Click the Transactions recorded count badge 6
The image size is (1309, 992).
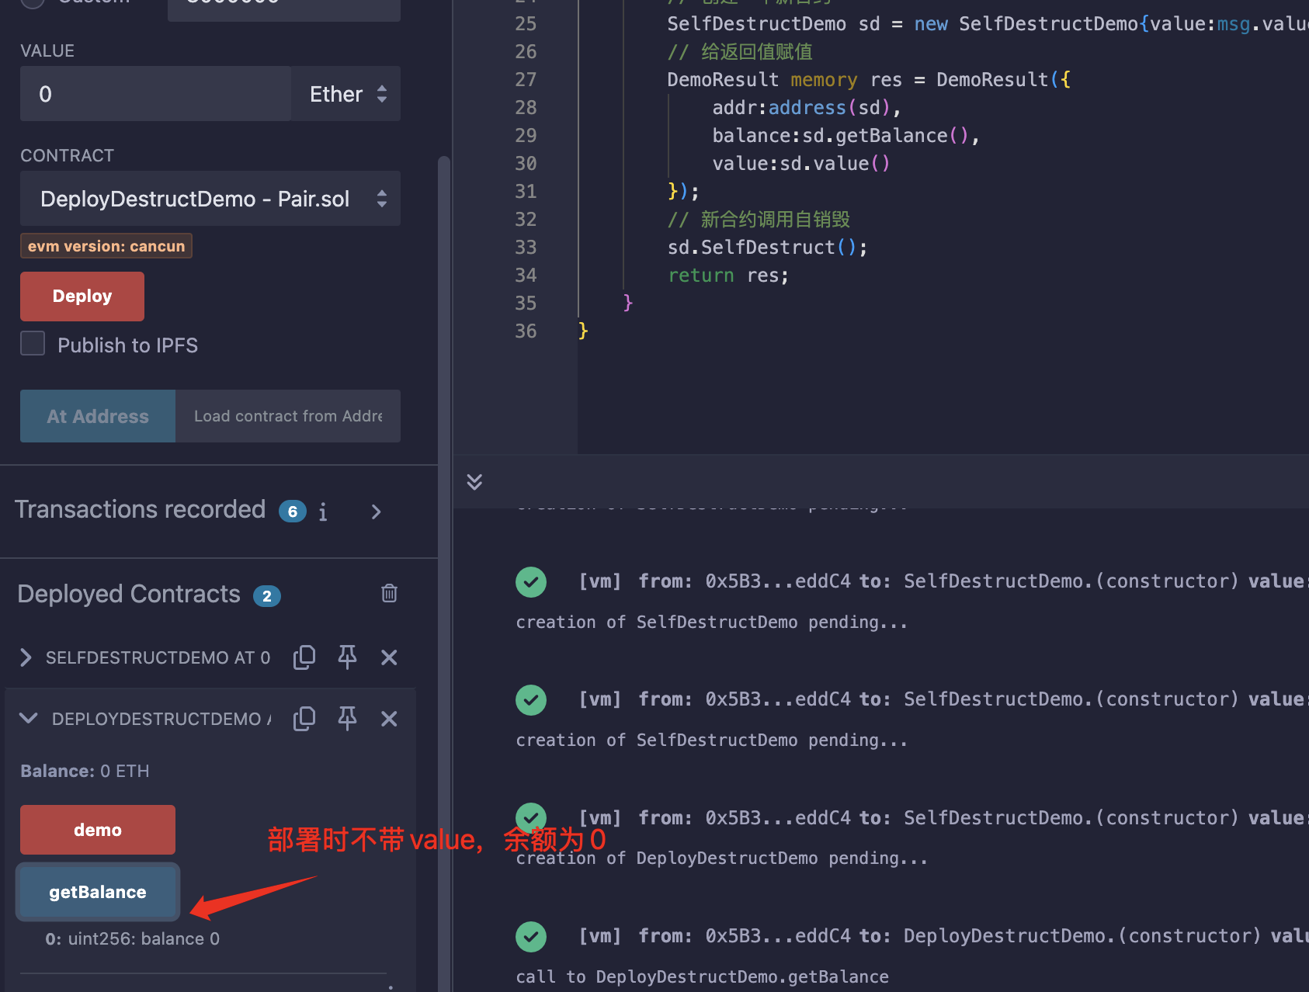click(x=293, y=512)
